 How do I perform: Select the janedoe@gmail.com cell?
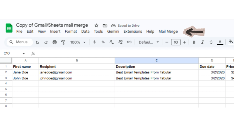pyautogui.click(x=77, y=72)
